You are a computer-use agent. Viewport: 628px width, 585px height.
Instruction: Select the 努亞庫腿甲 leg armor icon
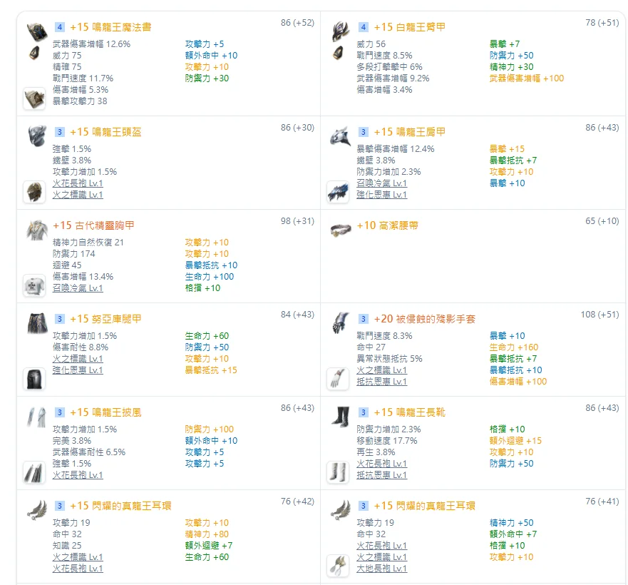point(35,323)
